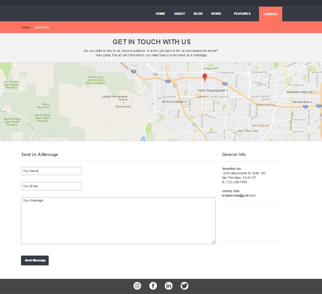Screen dimensions: 322x294
Task: Focus the Your Name field
Action: coord(51,171)
